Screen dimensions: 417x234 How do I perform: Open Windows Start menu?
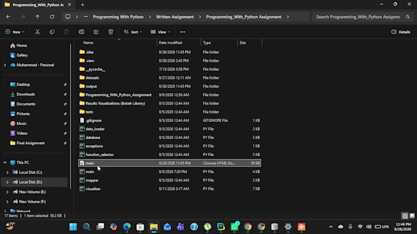coord(73,227)
